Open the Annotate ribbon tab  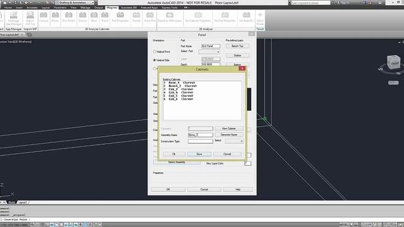coord(32,8)
